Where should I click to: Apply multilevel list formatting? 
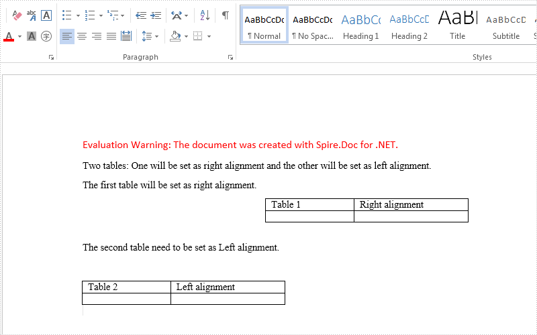(x=113, y=15)
